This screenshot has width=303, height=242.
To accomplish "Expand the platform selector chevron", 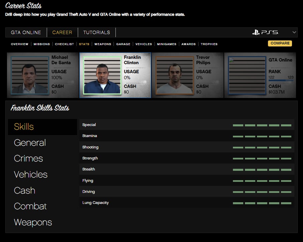I will point(294,32).
